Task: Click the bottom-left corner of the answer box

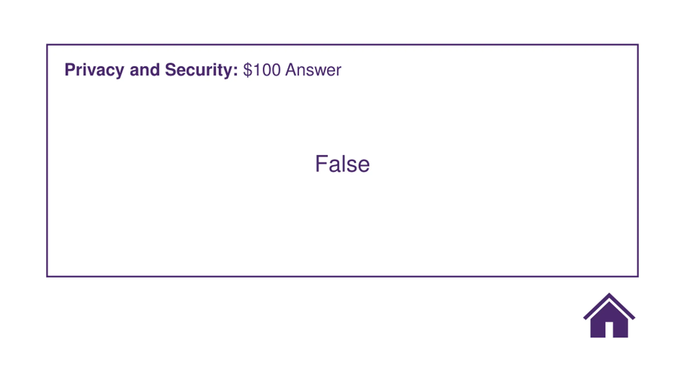Action: pos(47,276)
